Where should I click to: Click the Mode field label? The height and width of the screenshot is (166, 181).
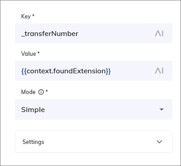(x=28, y=92)
